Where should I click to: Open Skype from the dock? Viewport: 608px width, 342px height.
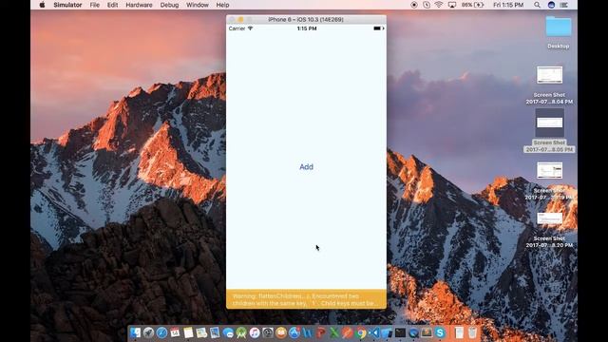(440, 332)
